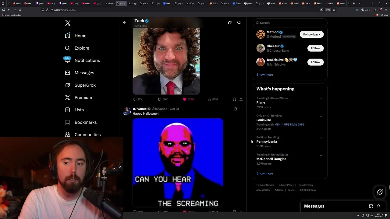390x219 pixels.
Task: Open a new browser tab
Action: click(x=354, y=3)
